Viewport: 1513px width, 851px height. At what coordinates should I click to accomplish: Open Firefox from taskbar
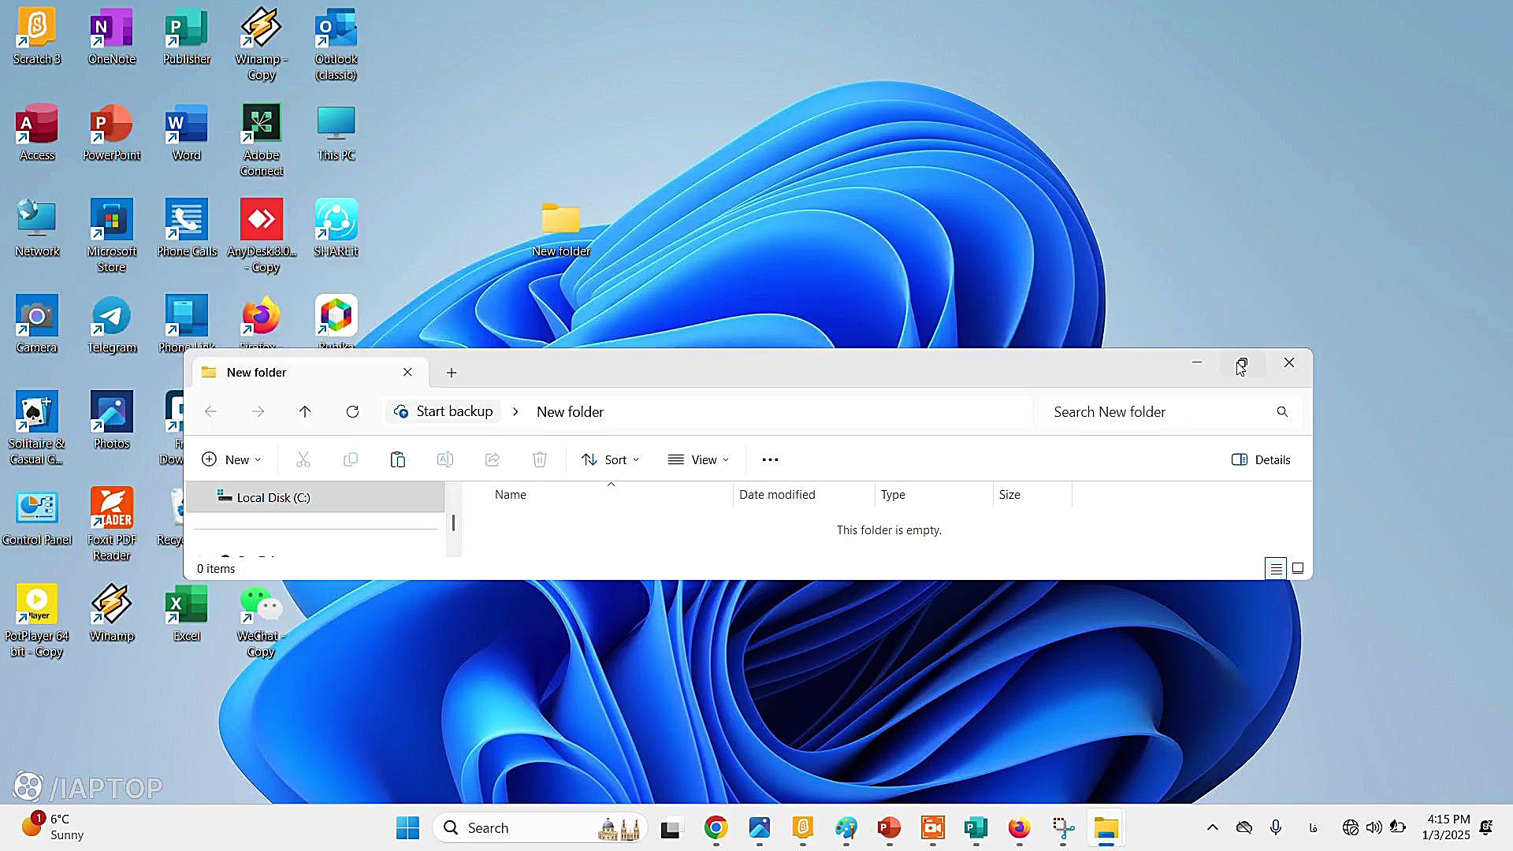(1019, 827)
